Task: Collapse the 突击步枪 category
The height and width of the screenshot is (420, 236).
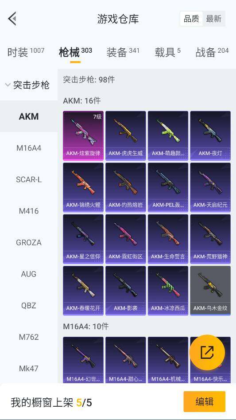Action: [28, 85]
